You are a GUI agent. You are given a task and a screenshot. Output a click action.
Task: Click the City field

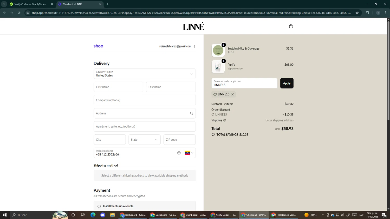[109, 140]
